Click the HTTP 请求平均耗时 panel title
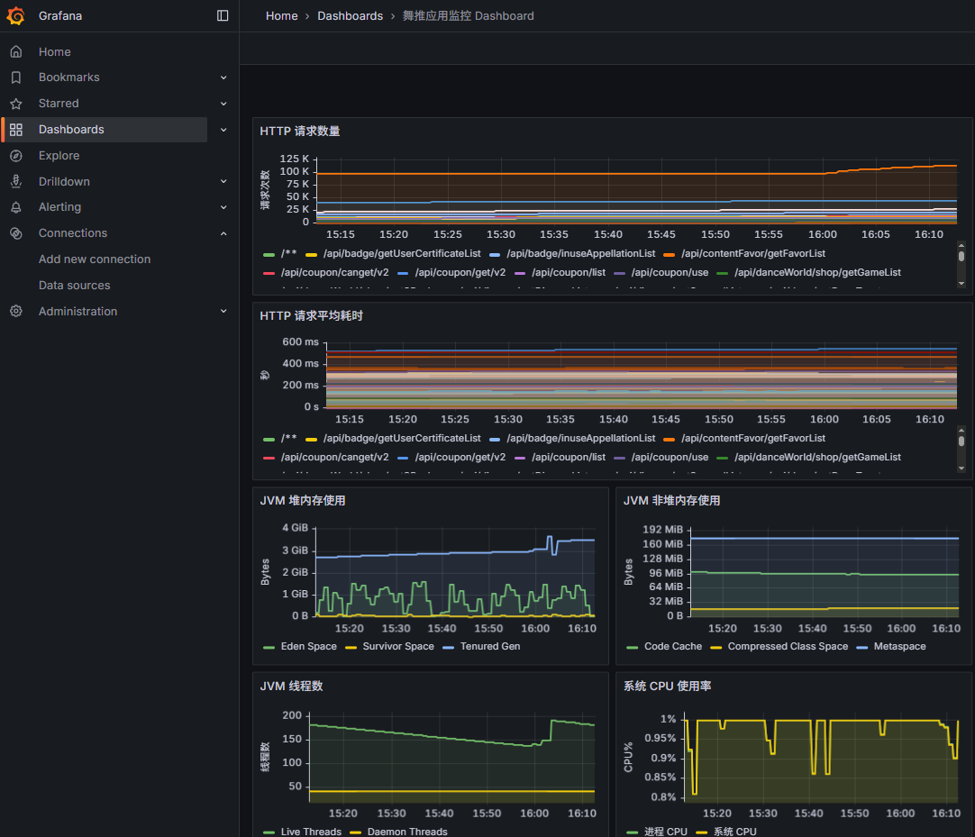975x837 pixels. coord(311,316)
